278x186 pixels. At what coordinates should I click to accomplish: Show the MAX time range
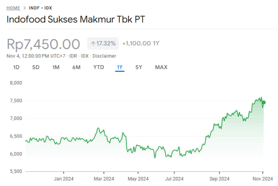[161, 67]
